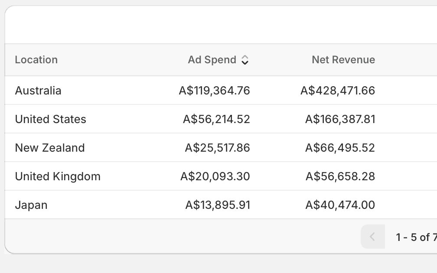Viewport: 437px width, 273px height.
Task: Select the United States location row
Action: (221, 119)
